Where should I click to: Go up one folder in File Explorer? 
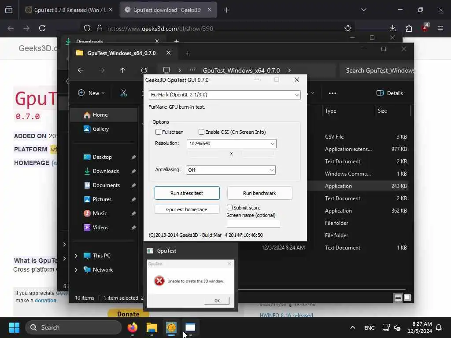pos(123,70)
